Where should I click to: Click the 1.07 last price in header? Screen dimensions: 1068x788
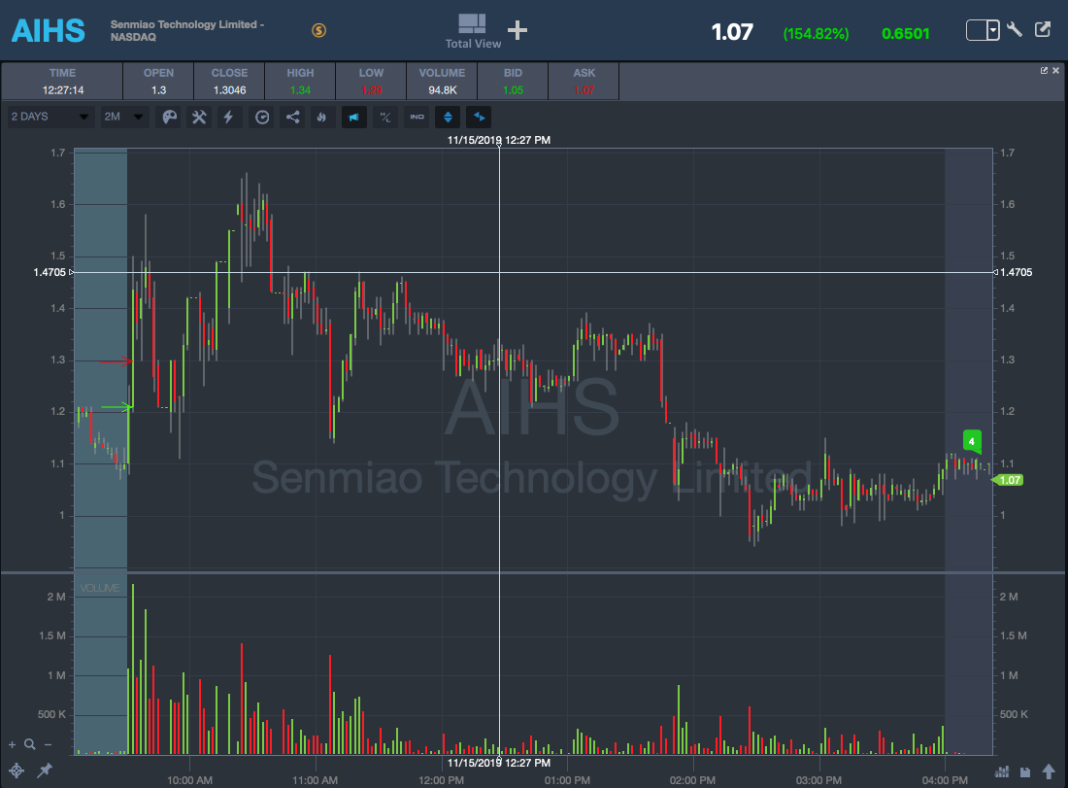click(732, 32)
